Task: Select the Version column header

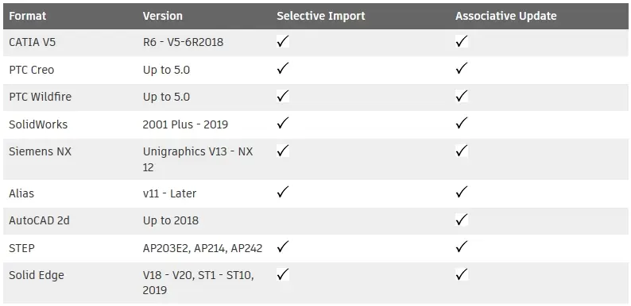Action: (x=163, y=16)
